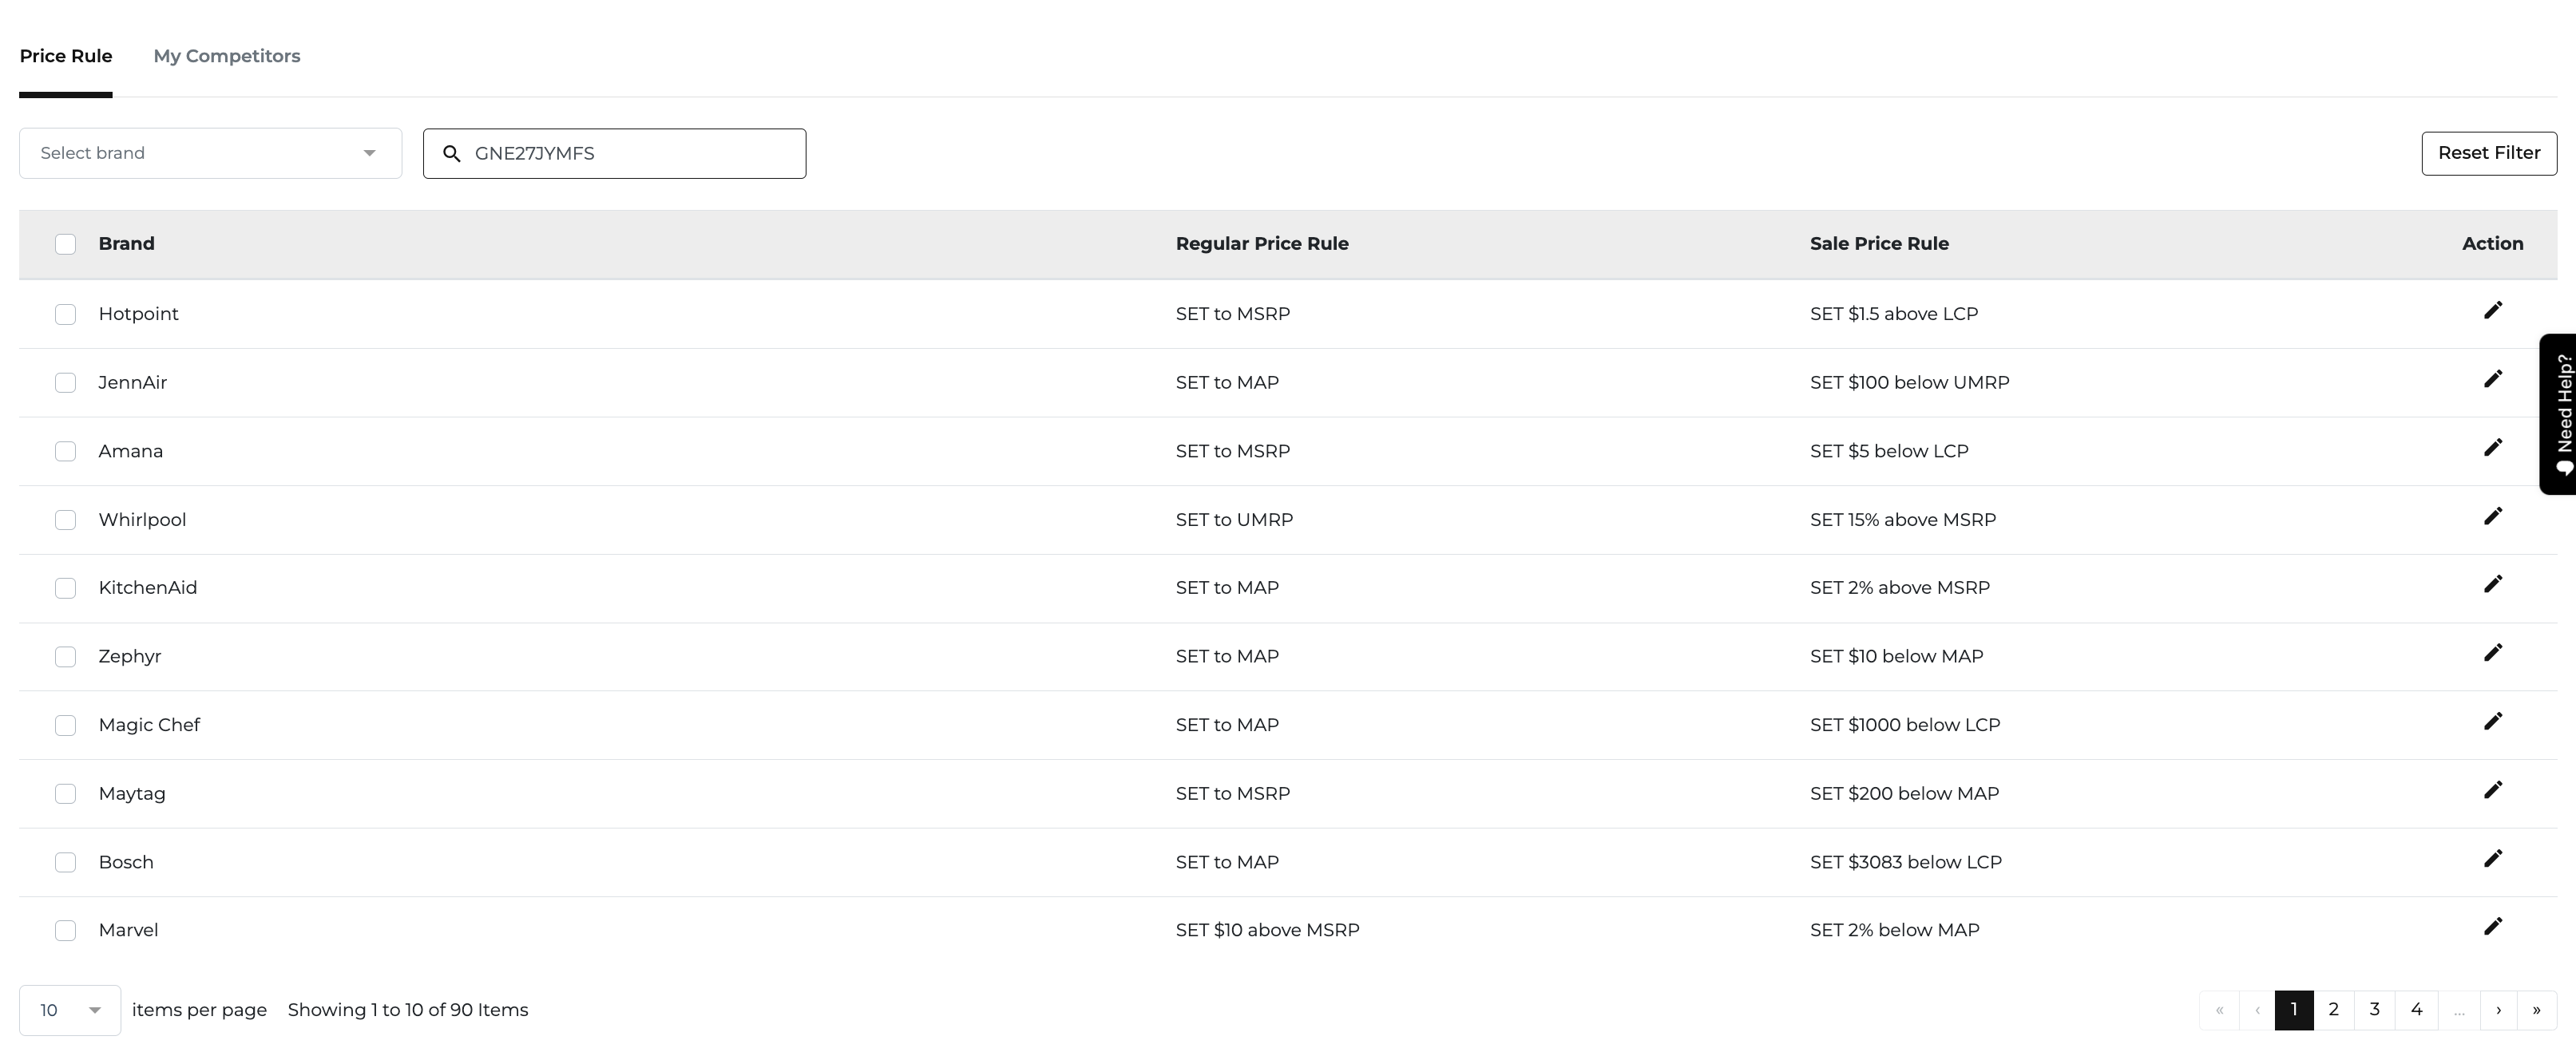
Task: Click the pencil icon for Marvel
Action: point(2493,927)
